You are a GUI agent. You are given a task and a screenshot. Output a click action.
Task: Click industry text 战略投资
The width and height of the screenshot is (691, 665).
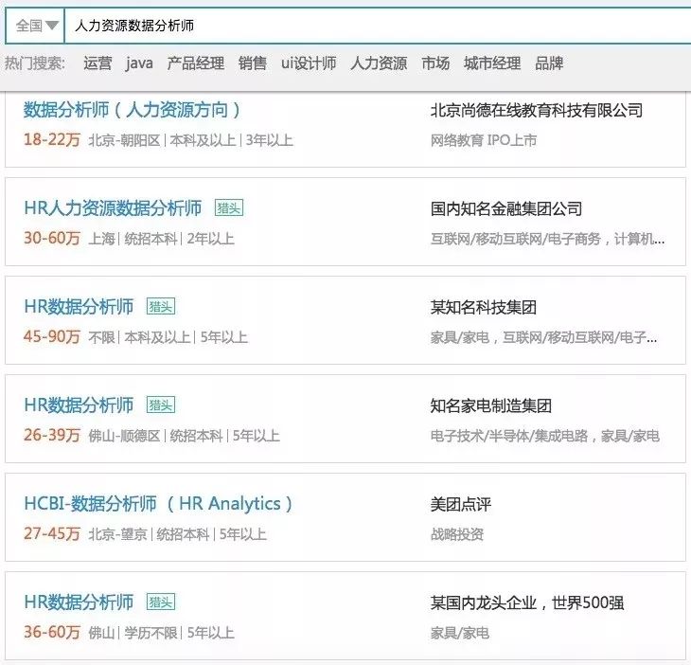click(x=457, y=534)
